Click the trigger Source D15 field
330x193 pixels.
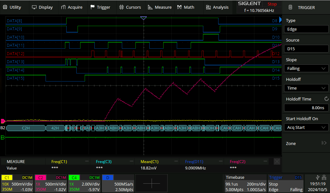pyautogui.click(x=306, y=49)
